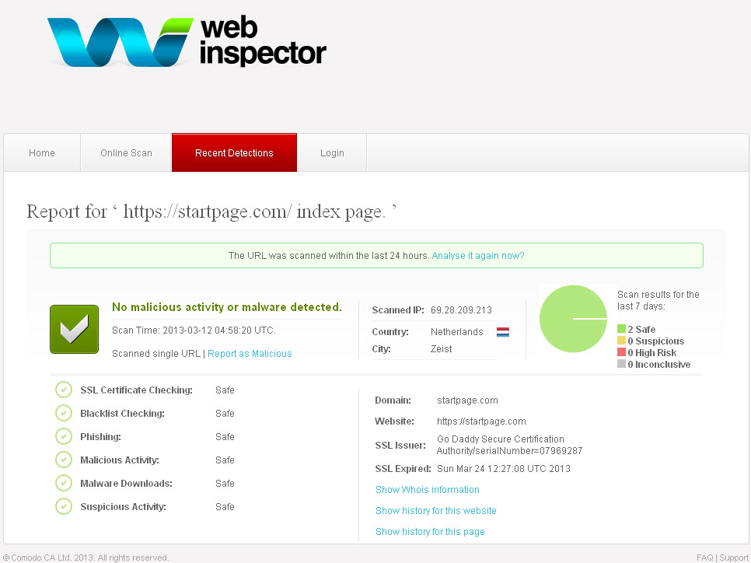Click the Safe result for Phishing
Screen dimensions: 751x563
point(225,436)
